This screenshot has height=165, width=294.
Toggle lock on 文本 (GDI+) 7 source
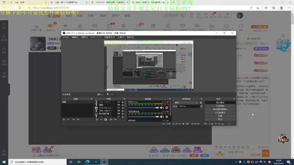(x=123, y=111)
